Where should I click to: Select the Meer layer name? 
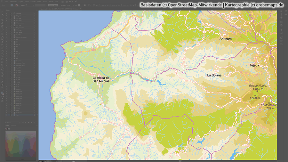coord(18,115)
